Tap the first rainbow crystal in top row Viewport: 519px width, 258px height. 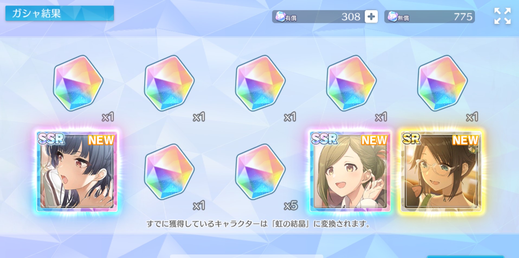click(78, 83)
